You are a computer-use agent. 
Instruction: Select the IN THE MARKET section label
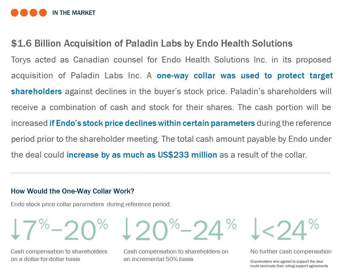[x=74, y=13]
